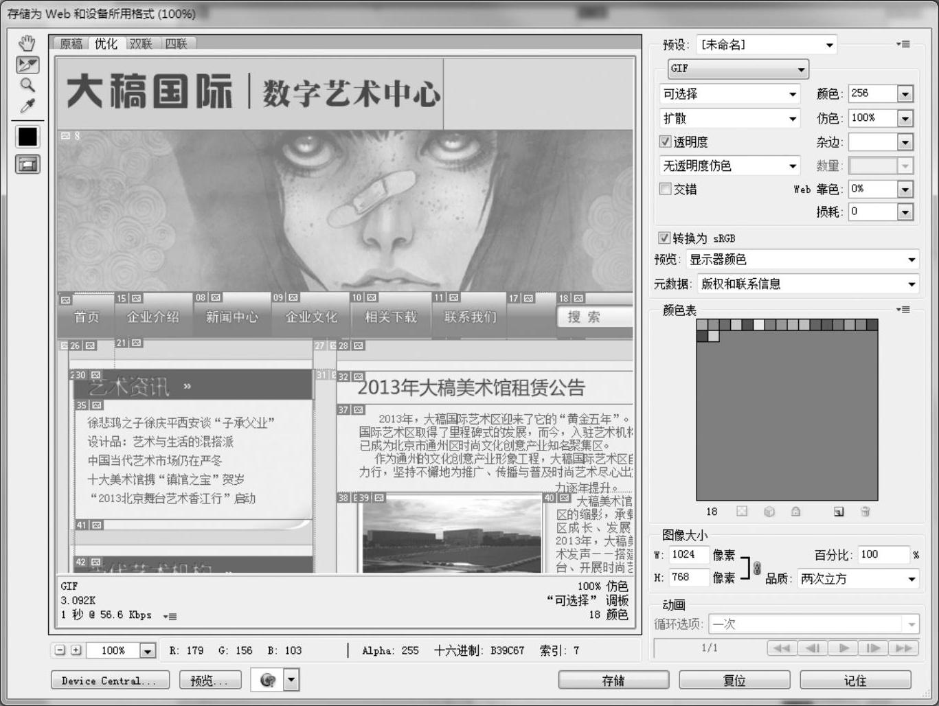939x706 pixels.
Task: Open preview info flyout menu beside Kbps
Action: coord(170,616)
